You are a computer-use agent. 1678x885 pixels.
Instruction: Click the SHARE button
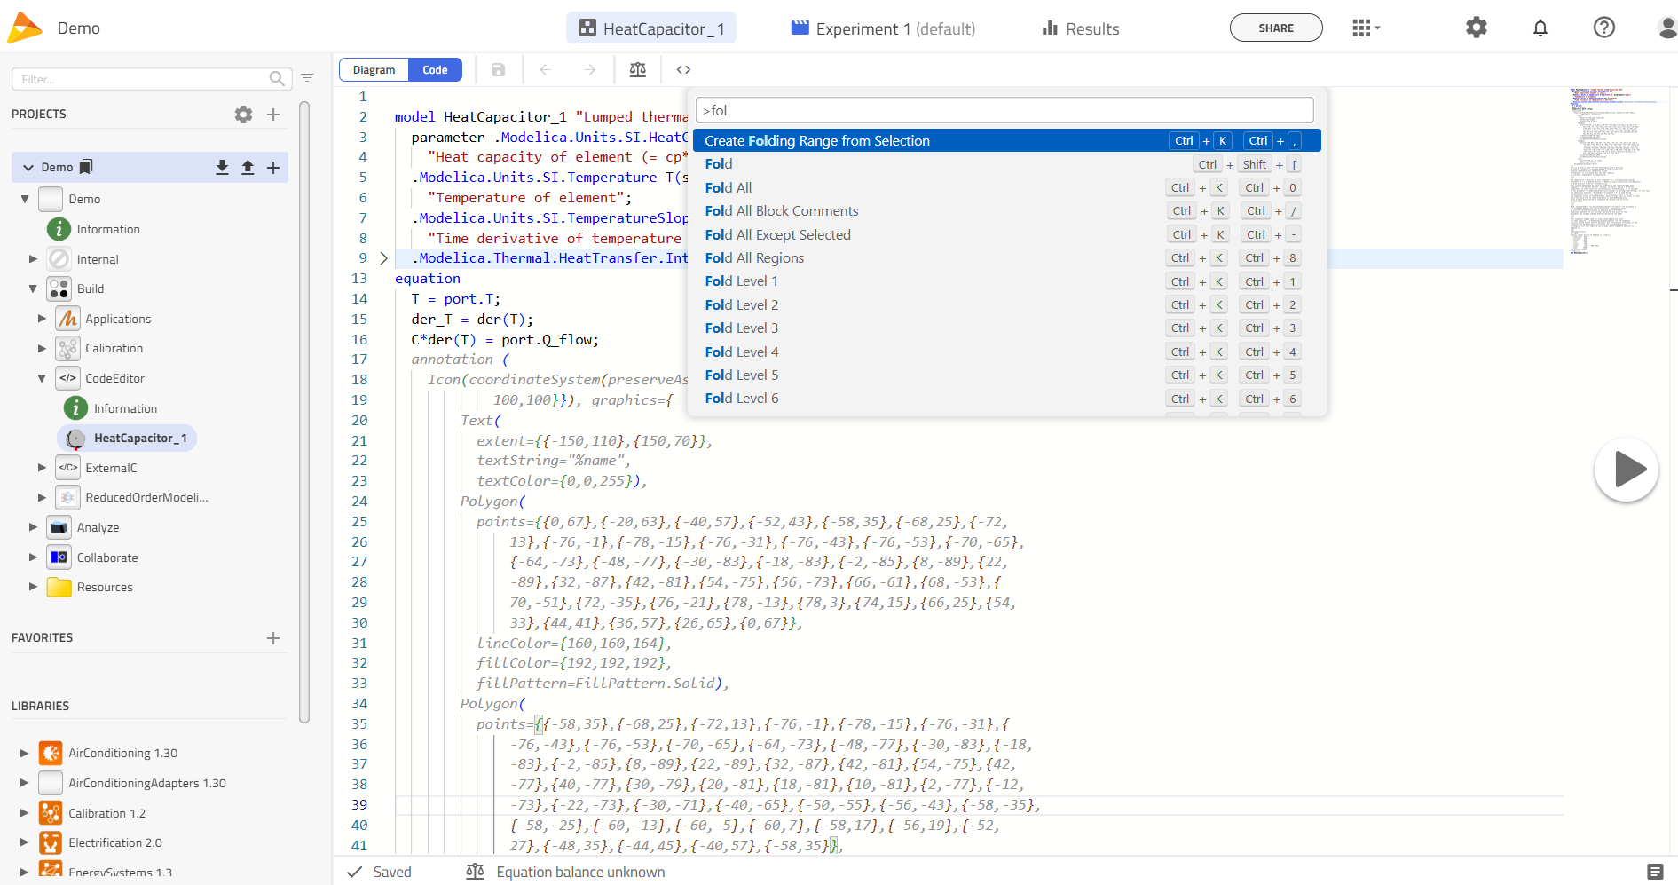pyautogui.click(x=1275, y=28)
